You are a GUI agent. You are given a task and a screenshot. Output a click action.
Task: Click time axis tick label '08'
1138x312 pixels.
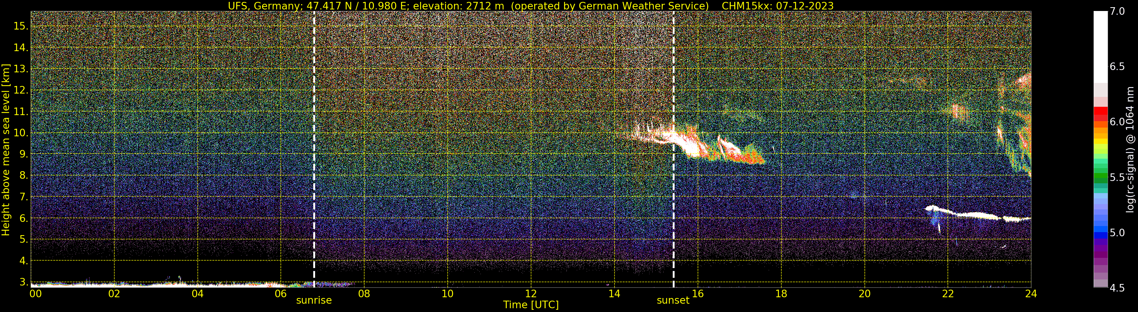point(364,294)
